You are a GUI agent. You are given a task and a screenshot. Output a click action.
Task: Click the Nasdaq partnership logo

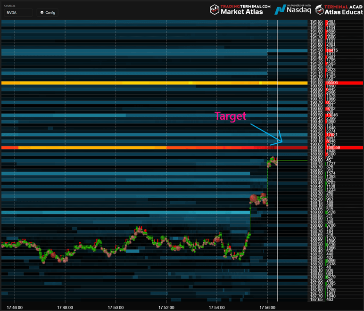point(292,9)
